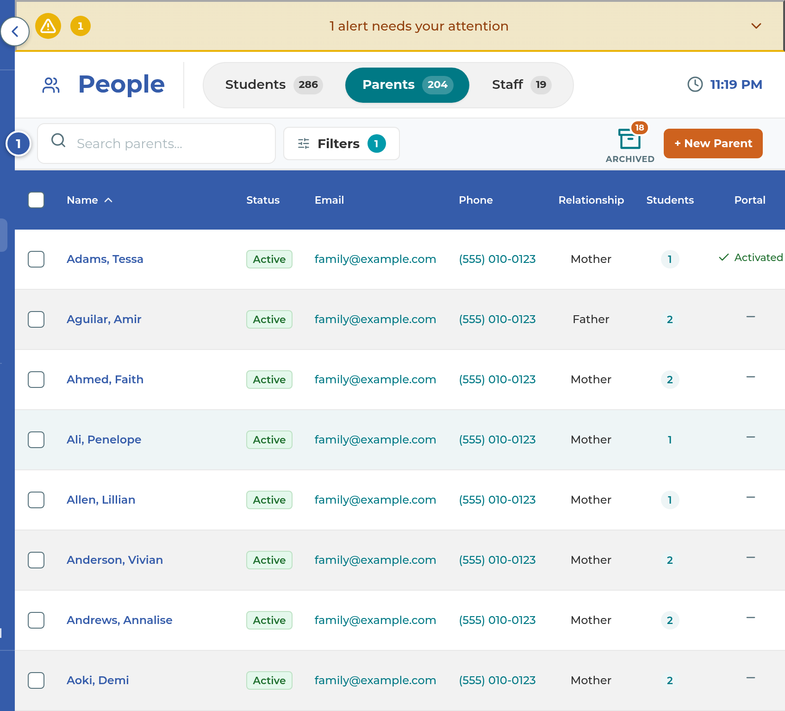The width and height of the screenshot is (785, 711).
Task: Click phone number for Ali, Penelope
Action: click(x=498, y=440)
